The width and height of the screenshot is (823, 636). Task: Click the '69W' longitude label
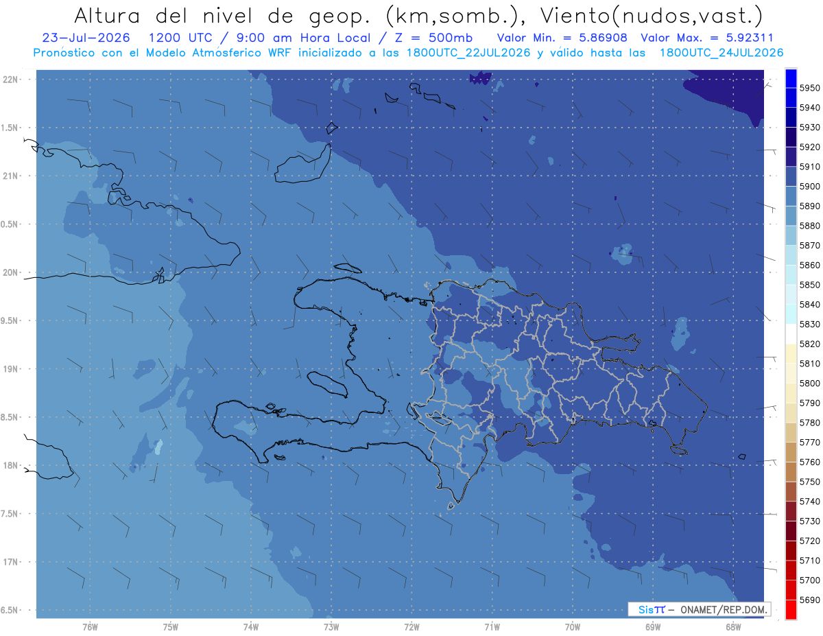pyautogui.click(x=653, y=627)
